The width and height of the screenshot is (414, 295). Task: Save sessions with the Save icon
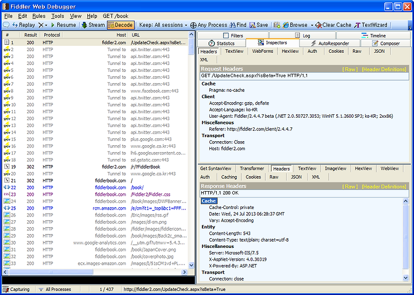(x=252, y=25)
